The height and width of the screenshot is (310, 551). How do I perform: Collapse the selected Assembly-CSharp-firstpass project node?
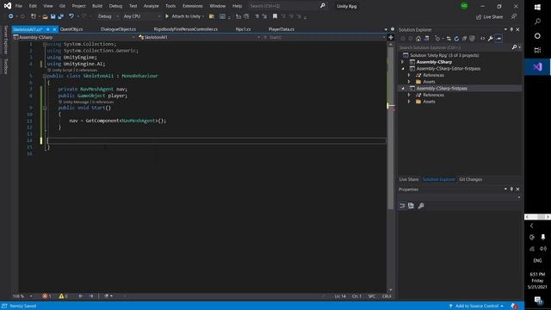(403, 89)
